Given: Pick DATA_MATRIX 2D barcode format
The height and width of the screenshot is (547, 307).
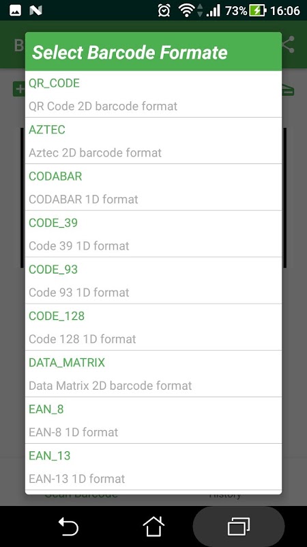Looking at the screenshot, I should 153,373.
